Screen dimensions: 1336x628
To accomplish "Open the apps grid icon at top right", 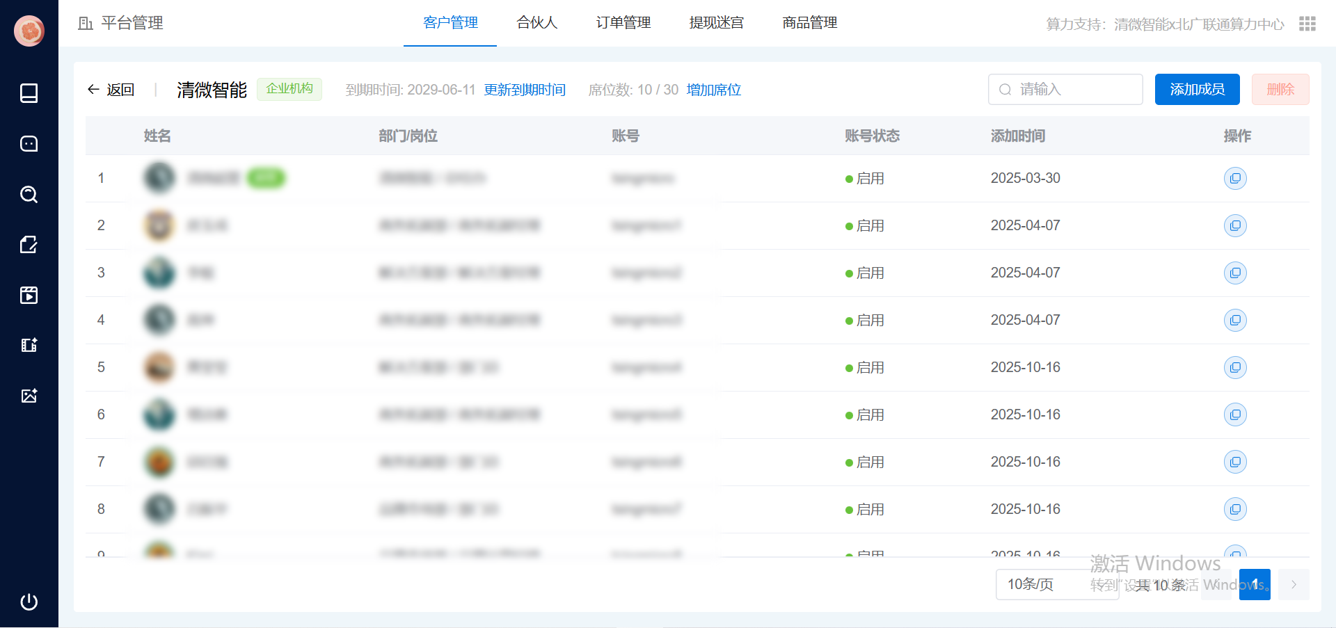I will (1307, 24).
